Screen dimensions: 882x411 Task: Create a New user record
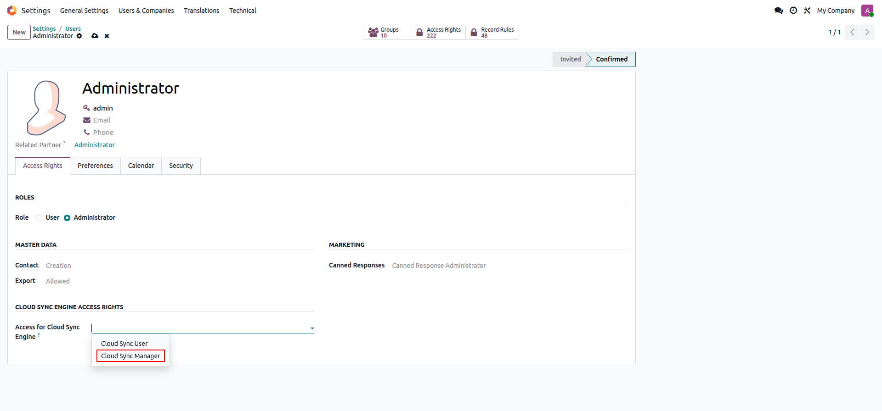coord(19,32)
